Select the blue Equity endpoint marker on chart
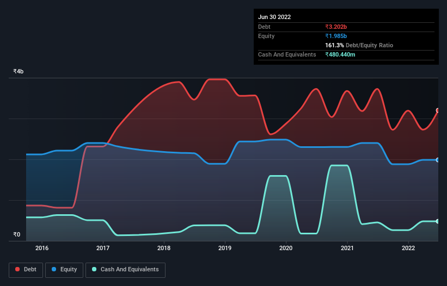 [x=438, y=160]
